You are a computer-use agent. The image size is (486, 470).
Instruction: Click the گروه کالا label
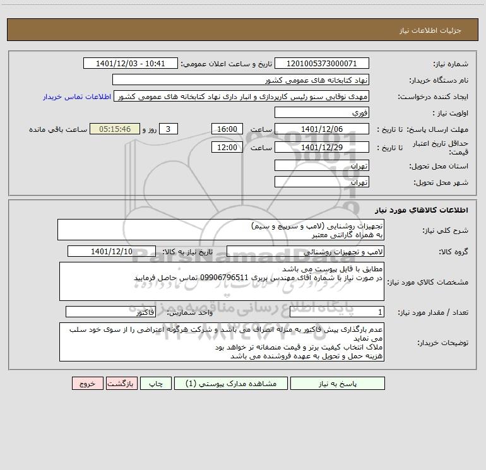[453, 252]
